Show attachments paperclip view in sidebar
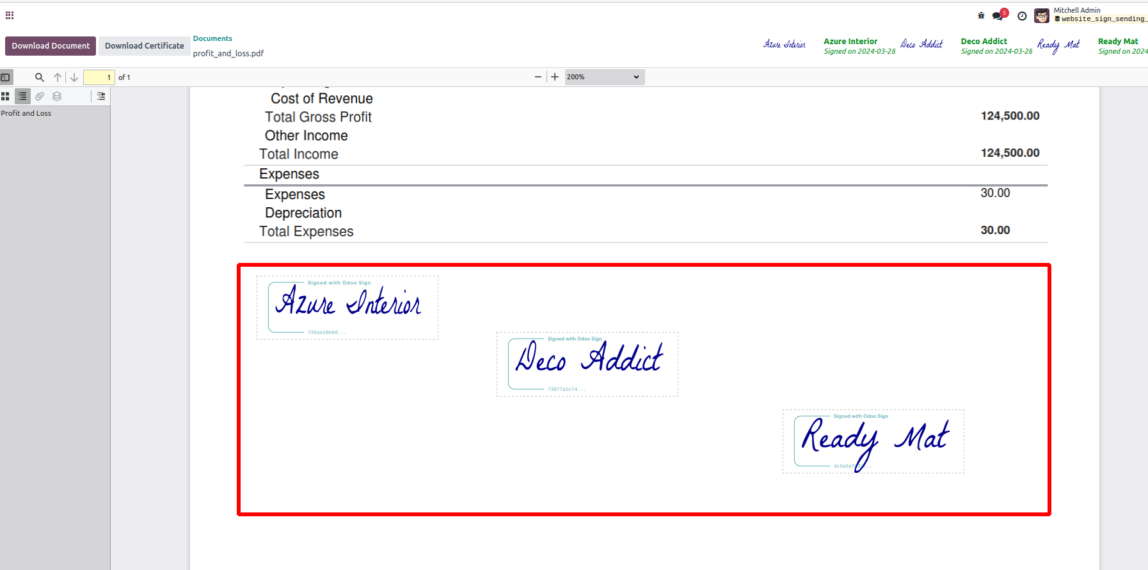The height and width of the screenshot is (570, 1148). 40,96
